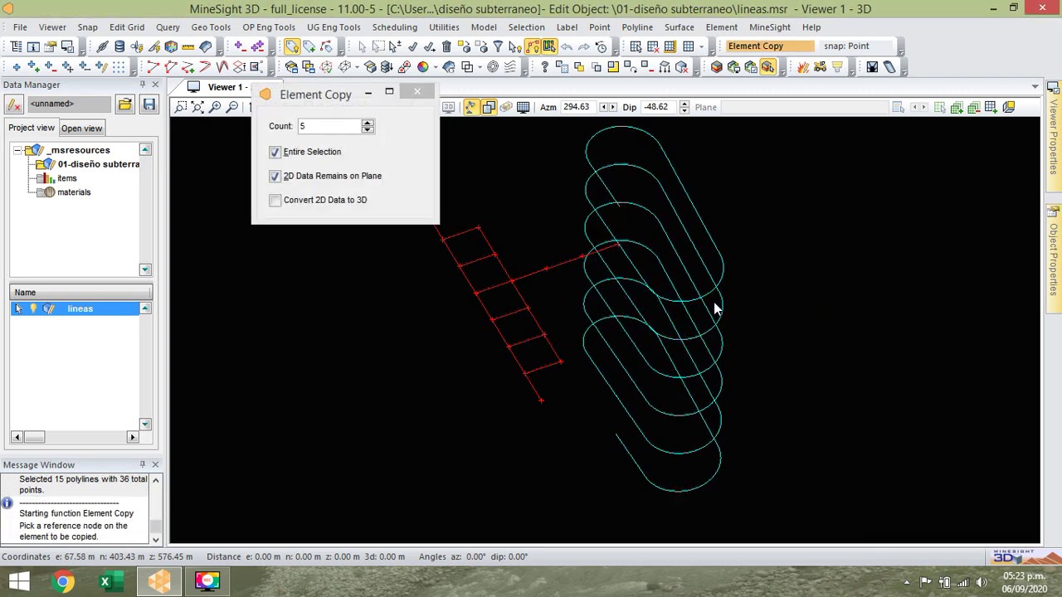Image resolution: width=1062 pixels, height=597 pixels.
Task: Click the funnel selection filter icon
Action: pos(498,46)
